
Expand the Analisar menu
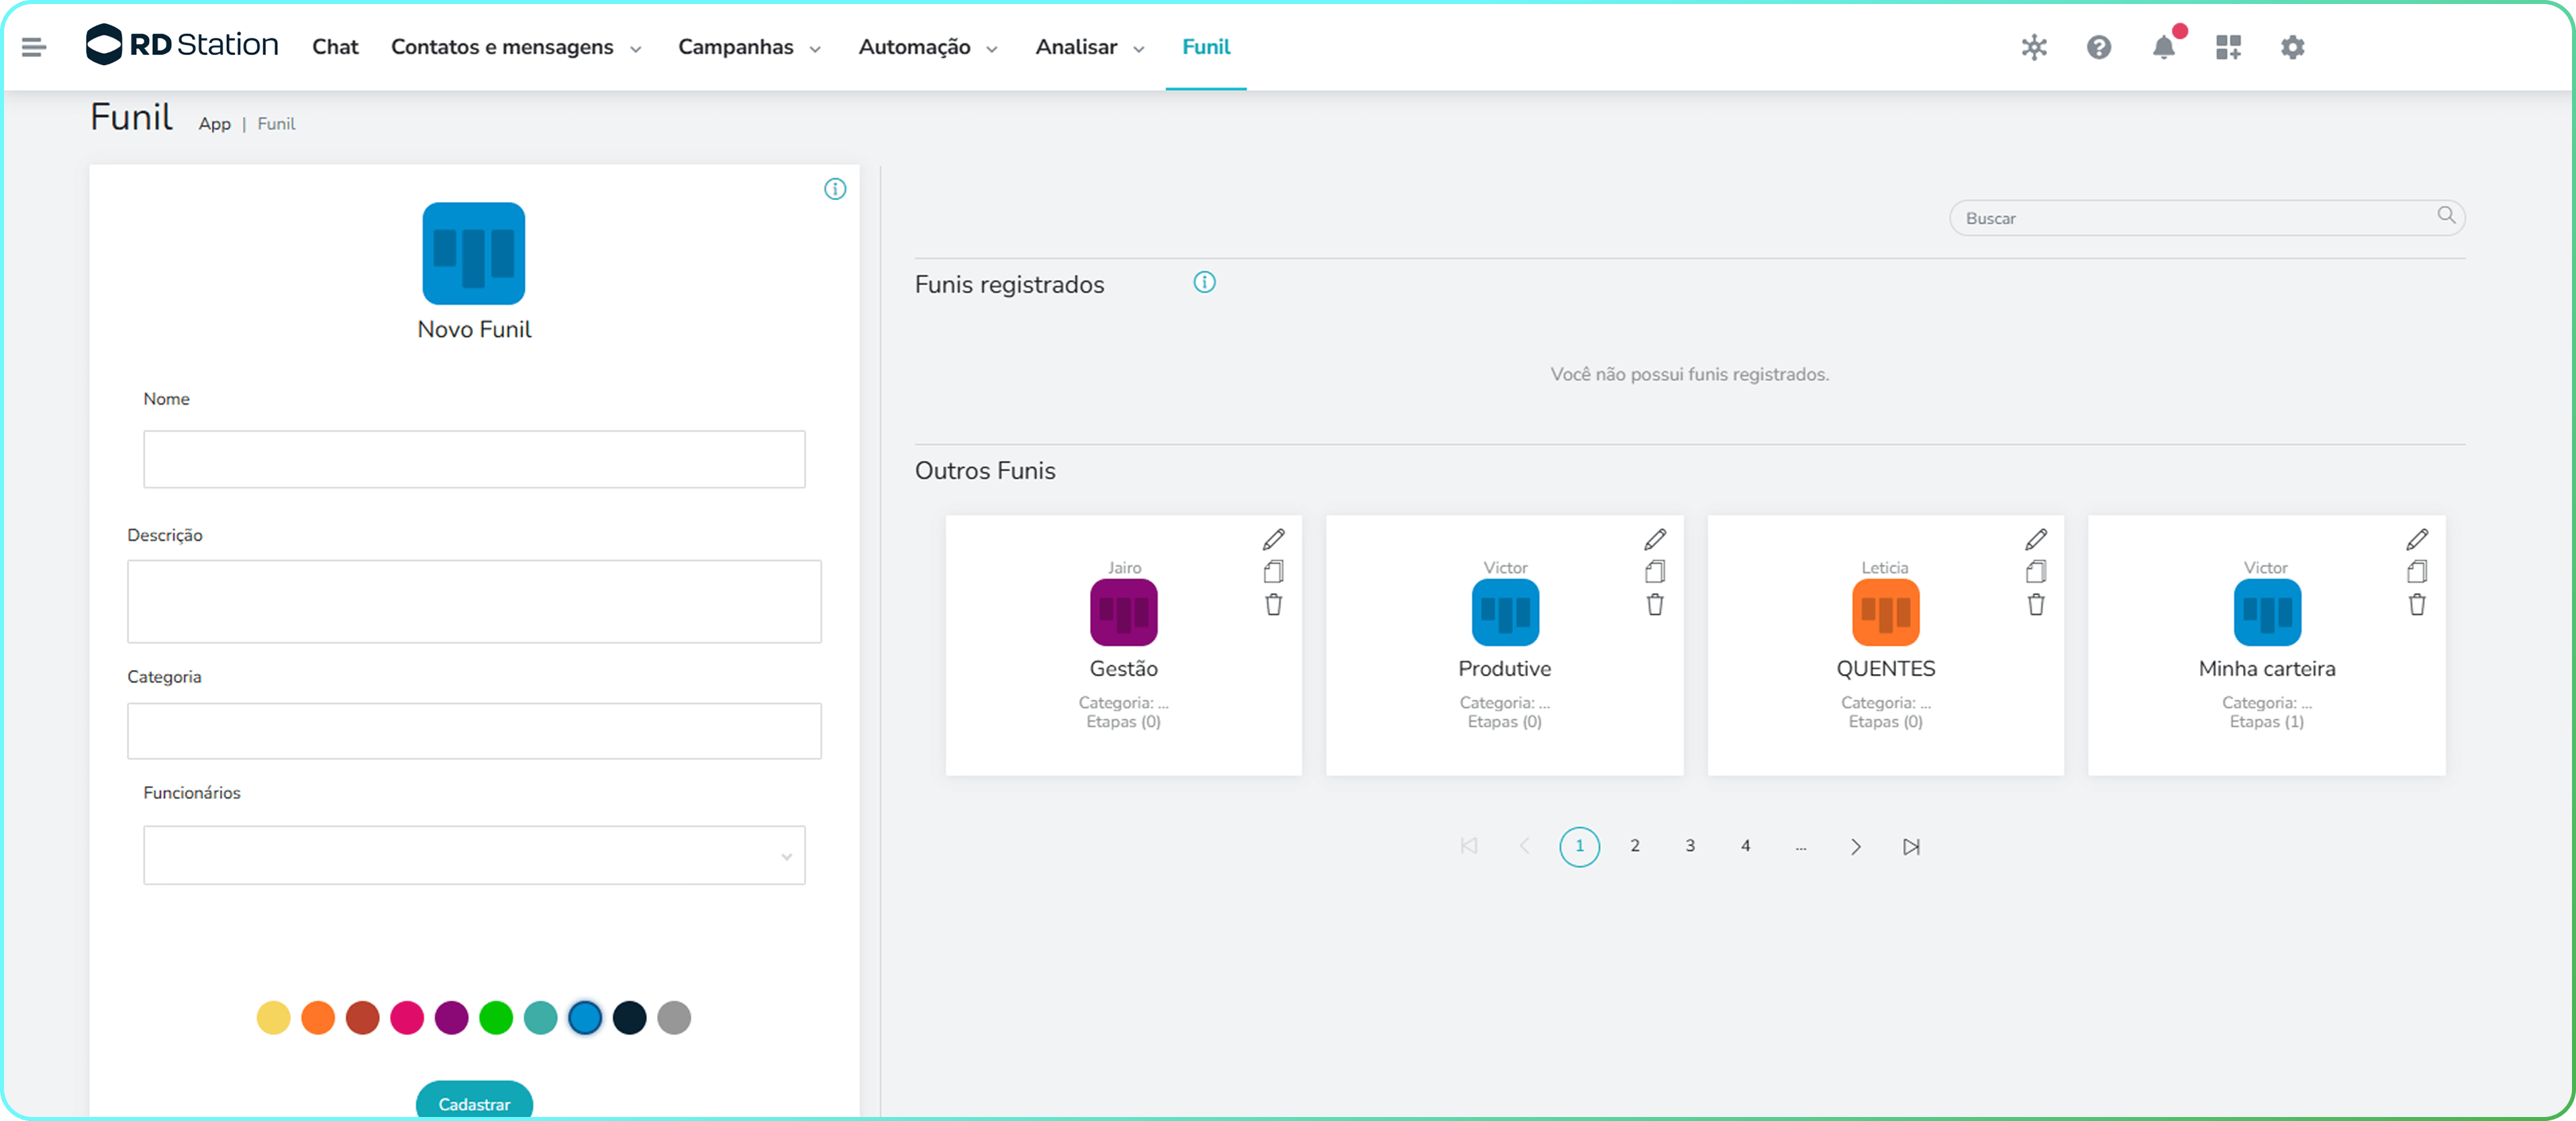[1090, 47]
